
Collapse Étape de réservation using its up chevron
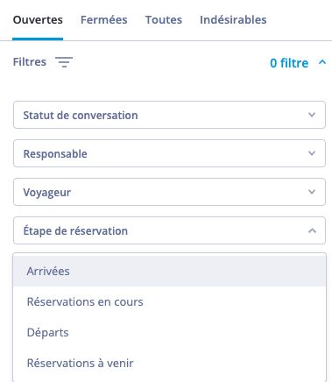[312, 230]
